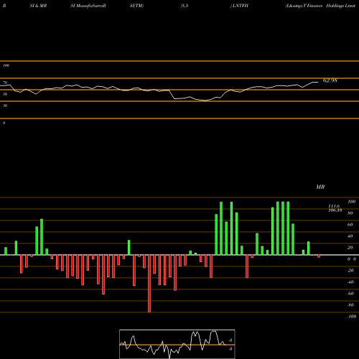Click the 70 level label on RSI axis
Viewport: 359px width, 359px height.
pos(5,83)
